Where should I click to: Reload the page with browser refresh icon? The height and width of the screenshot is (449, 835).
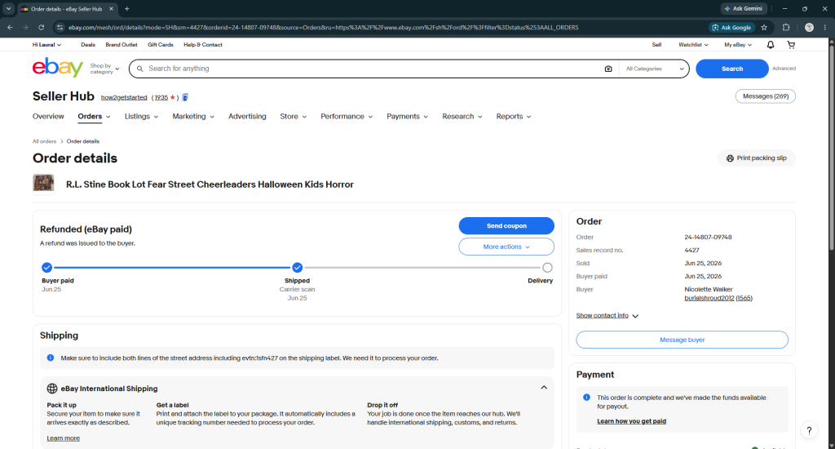tap(41, 27)
